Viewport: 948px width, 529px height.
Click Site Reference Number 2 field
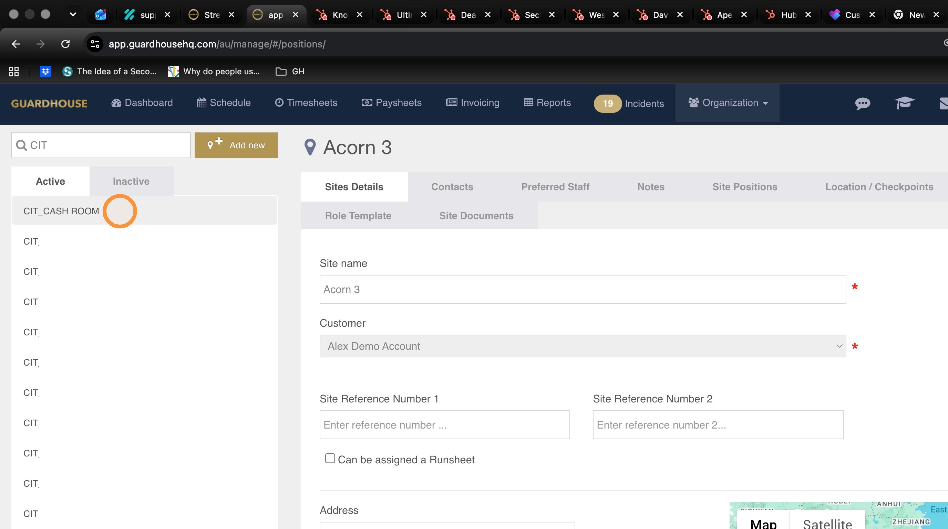click(x=718, y=425)
